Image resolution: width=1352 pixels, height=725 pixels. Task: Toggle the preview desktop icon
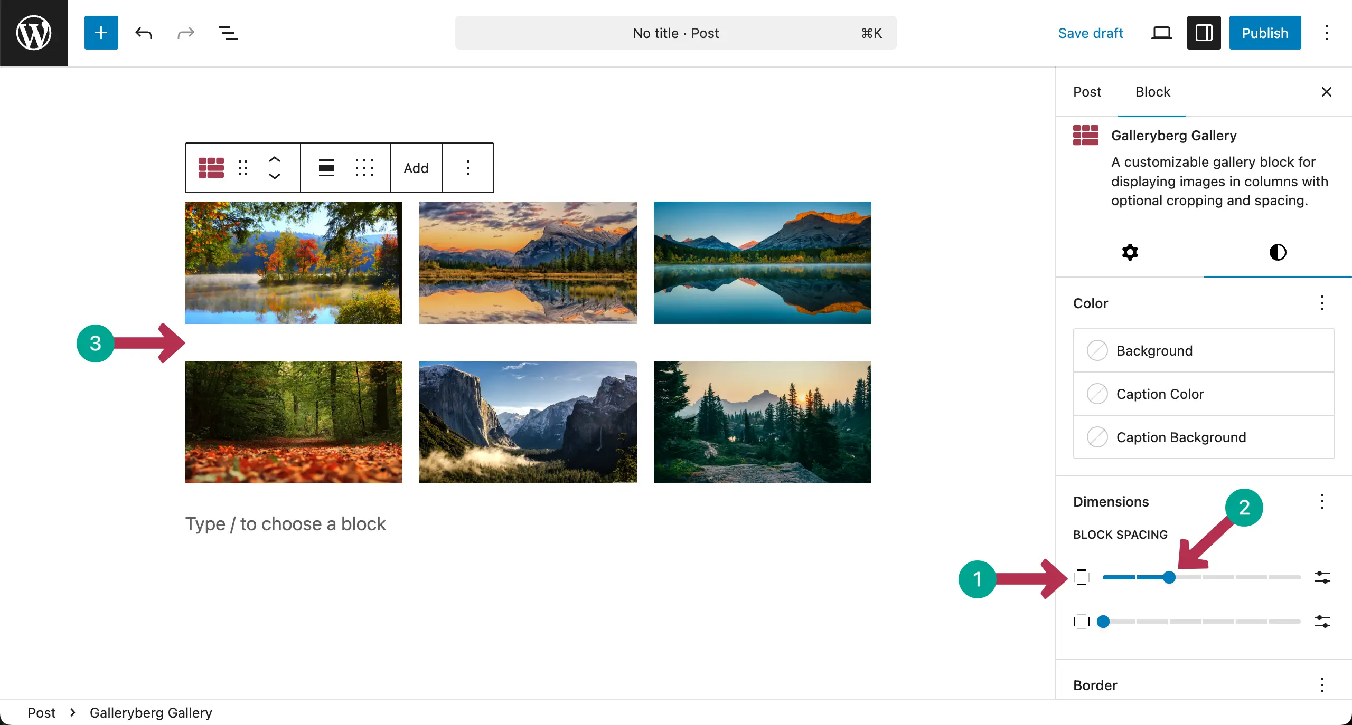click(x=1161, y=33)
